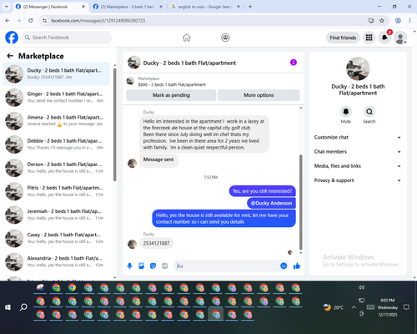
Task: Open the Ginger conversation
Action: (x=56, y=98)
